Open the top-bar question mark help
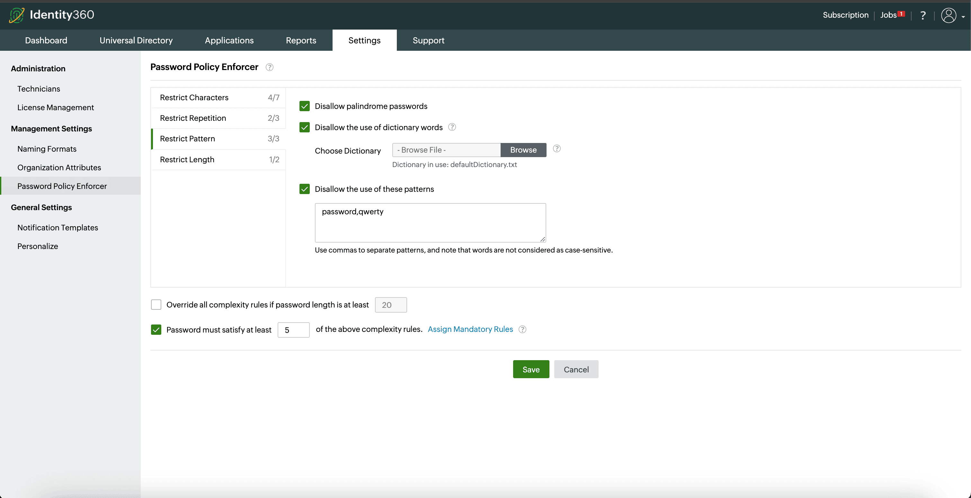This screenshot has width=971, height=498. [x=923, y=15]
